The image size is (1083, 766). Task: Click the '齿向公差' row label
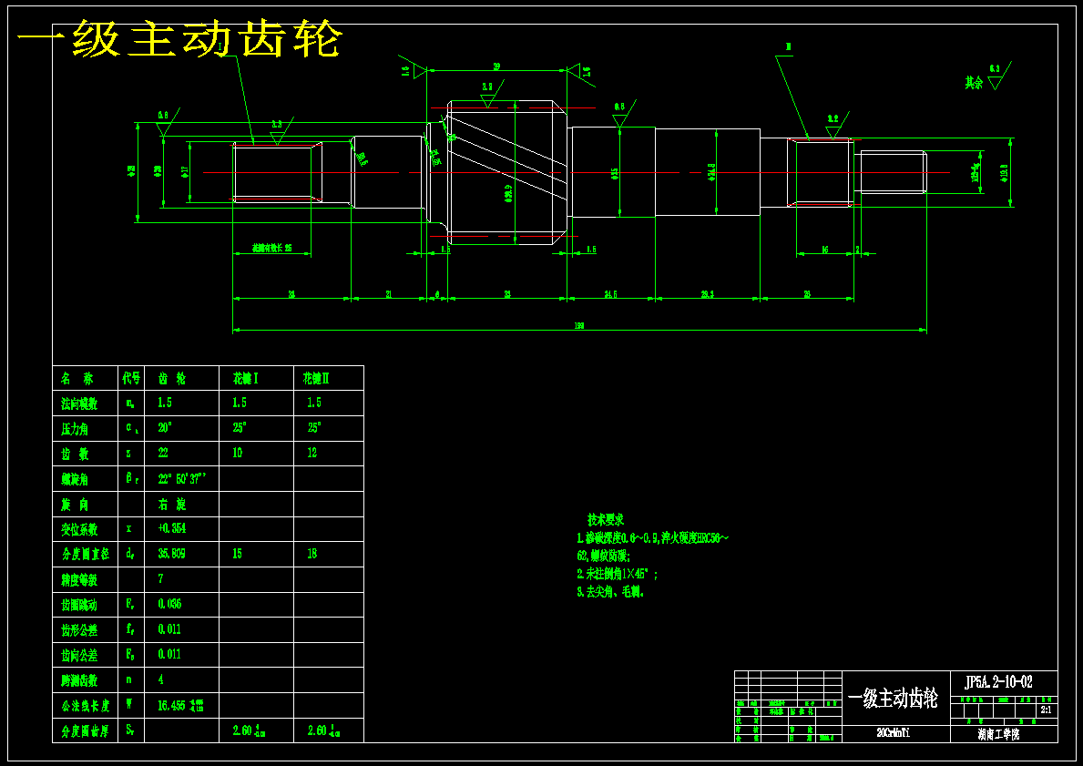(x=79, y=656)
